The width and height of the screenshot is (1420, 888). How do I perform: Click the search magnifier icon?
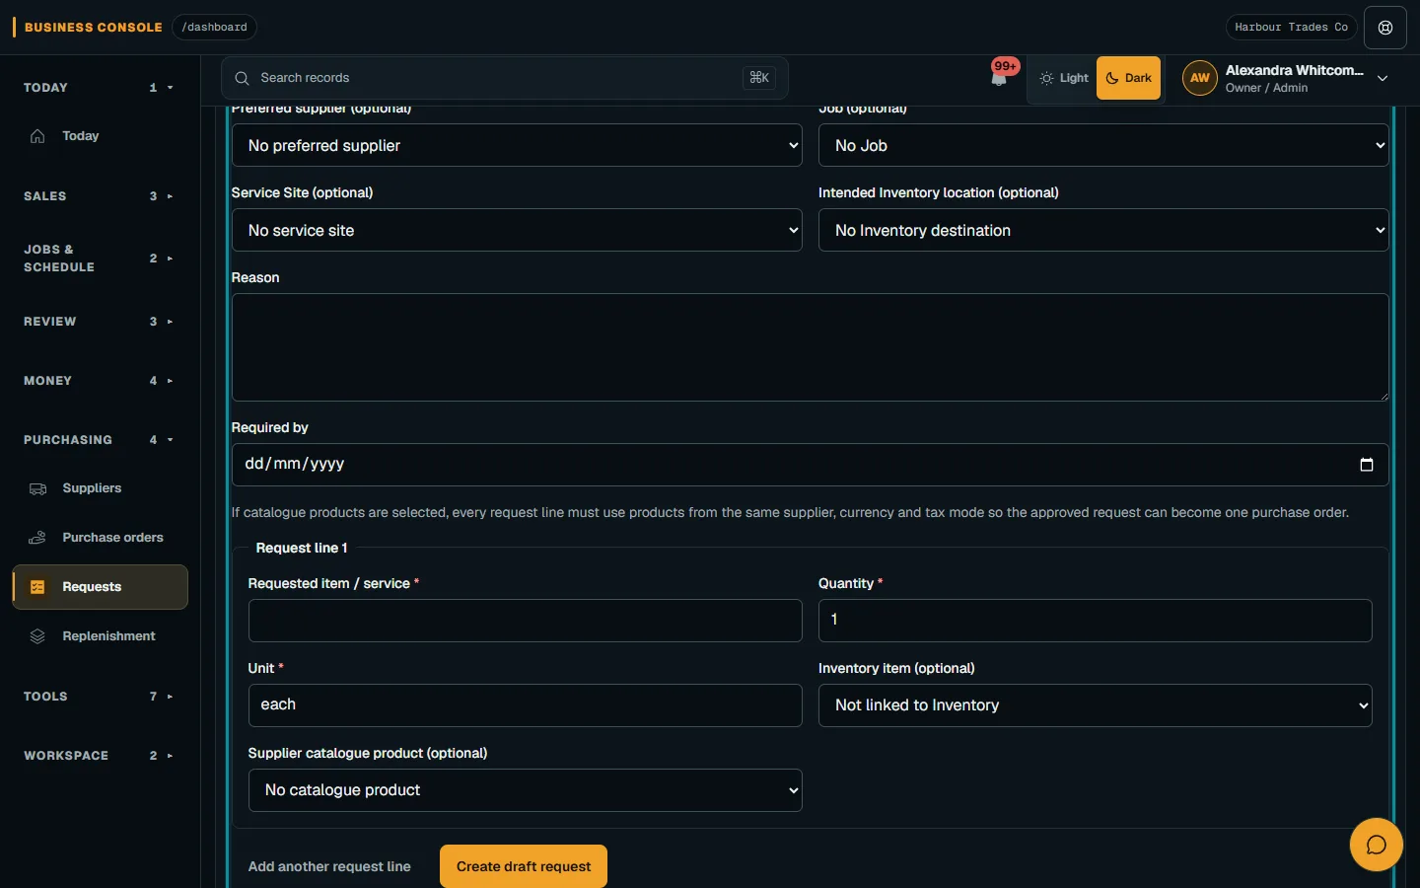click(242, 78)
